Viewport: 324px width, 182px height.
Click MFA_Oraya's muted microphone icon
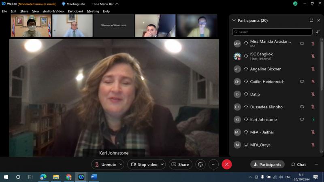[x=313, y=145]
